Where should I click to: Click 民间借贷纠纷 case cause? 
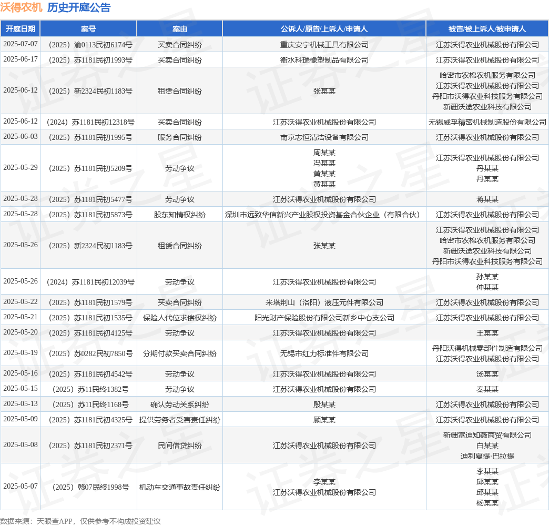click(x=180, y=446)
